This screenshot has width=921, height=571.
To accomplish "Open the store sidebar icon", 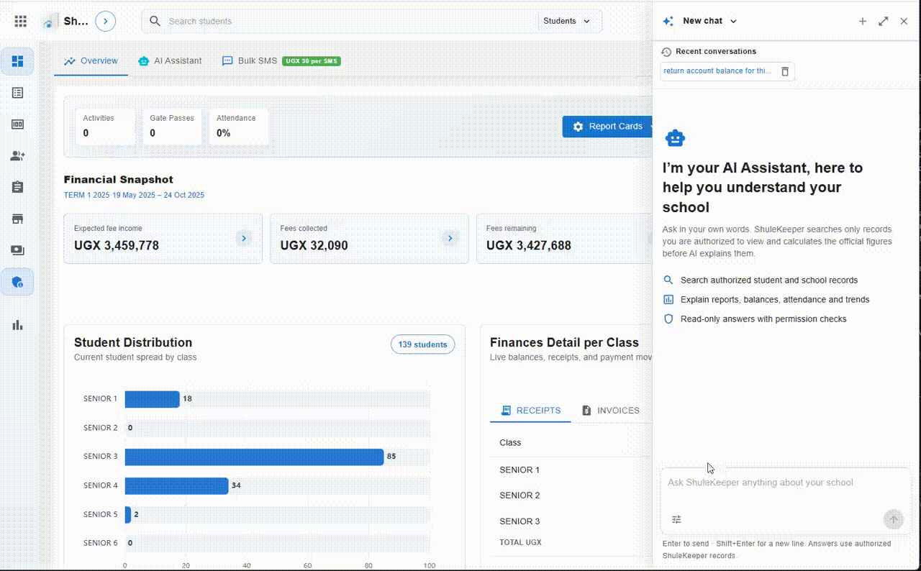I will pyautogui.click(x=17, y=219).
